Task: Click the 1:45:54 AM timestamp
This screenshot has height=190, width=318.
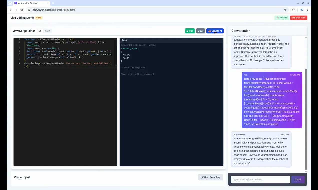Action: tap(284, 135)
